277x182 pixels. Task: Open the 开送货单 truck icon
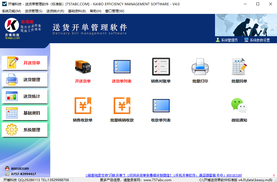coord(83,67)
